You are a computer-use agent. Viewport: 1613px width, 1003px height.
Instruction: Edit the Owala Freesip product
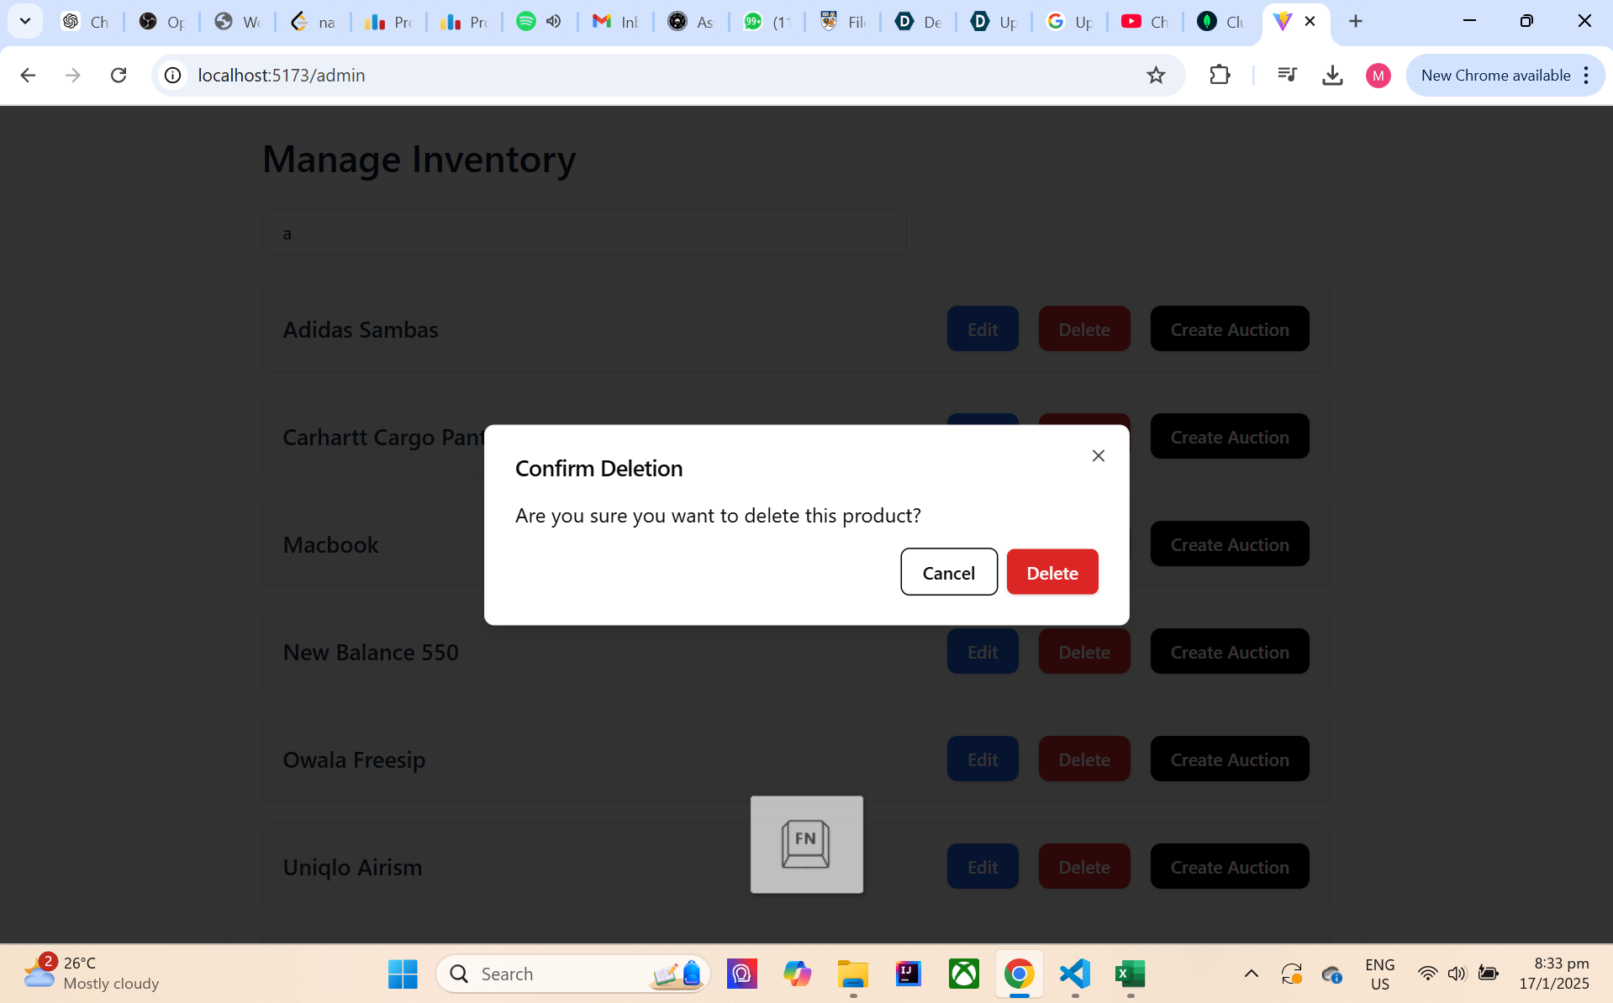point(983,759)
